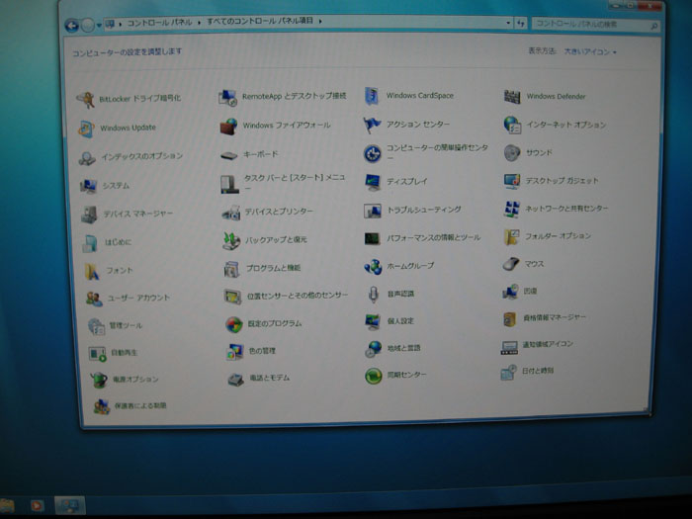Open Windows CardSpace icon
This screenshot has width=692, height=519.
coord(372,96)
